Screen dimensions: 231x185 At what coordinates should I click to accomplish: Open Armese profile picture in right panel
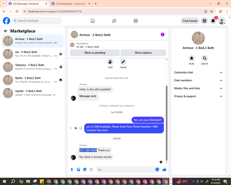198,38
